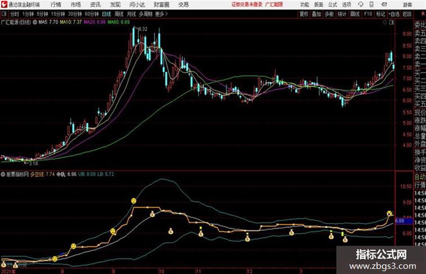Click the 通达信 red logo icon

pos(4,4)
